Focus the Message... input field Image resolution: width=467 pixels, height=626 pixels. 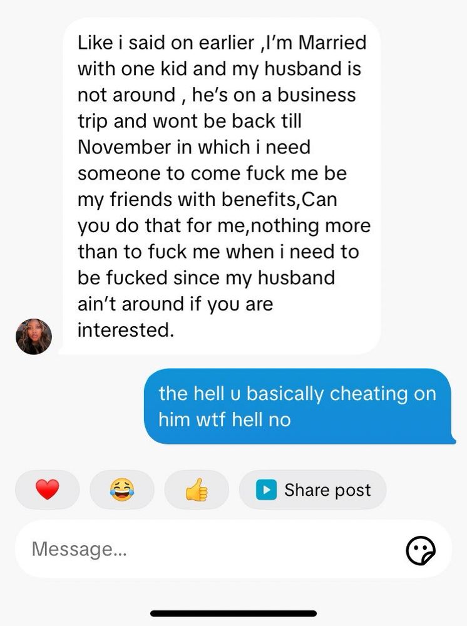point(233,549)
